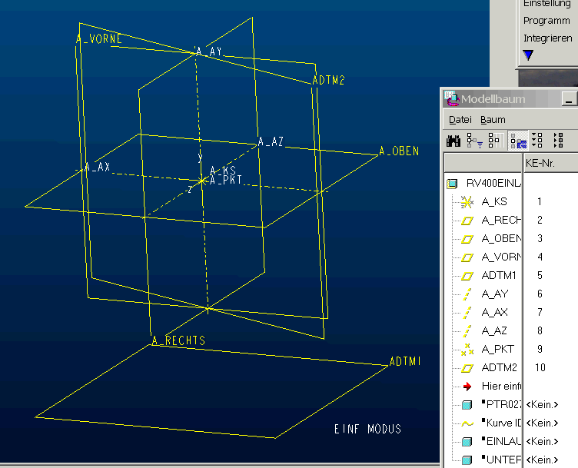The image size is (578, 468).
Task: Click the KE-Nr. column header
Action: [540, 164]
